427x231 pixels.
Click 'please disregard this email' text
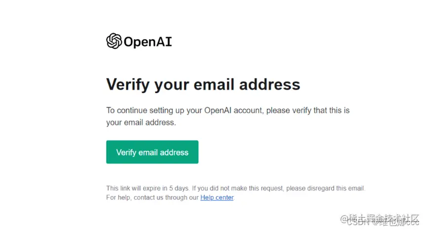[325, 188]
